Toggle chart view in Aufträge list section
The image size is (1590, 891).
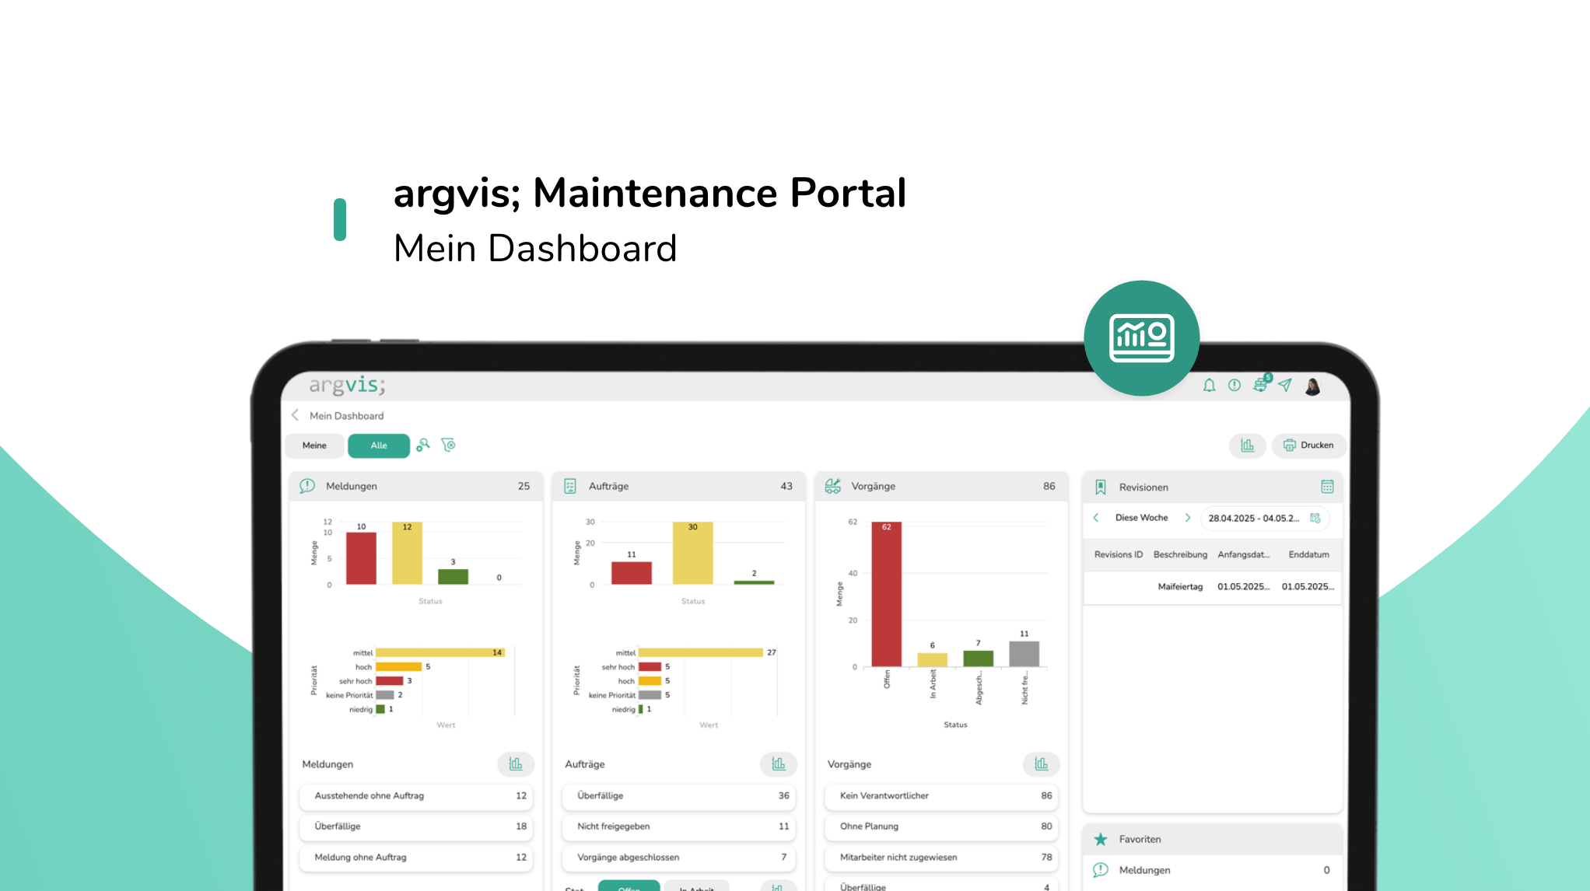pyautogui.click(x=778, y=764)
